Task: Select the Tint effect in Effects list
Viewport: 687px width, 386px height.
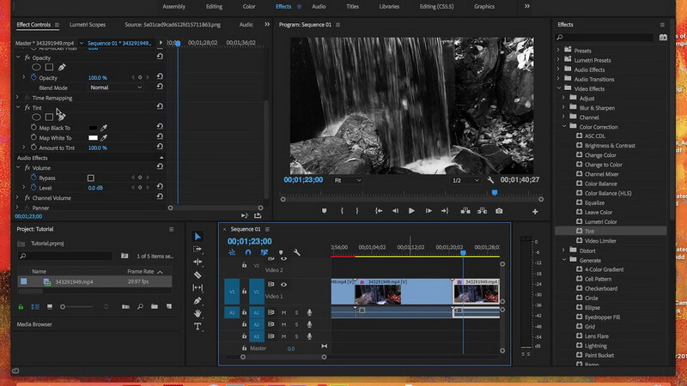Action: (611, 231)
